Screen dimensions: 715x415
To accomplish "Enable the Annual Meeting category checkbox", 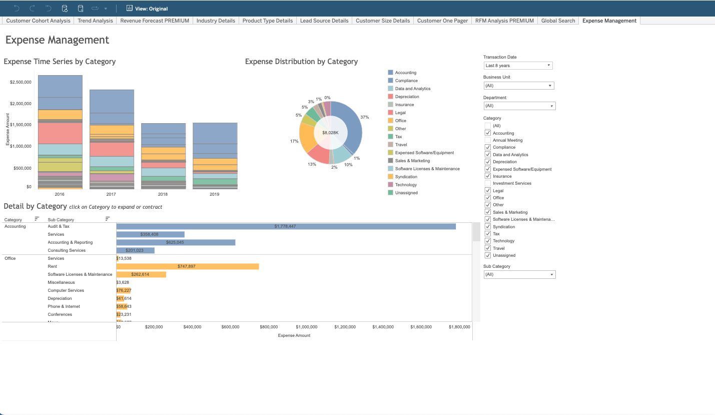I will pyautogui.click(x=488, y=140).
